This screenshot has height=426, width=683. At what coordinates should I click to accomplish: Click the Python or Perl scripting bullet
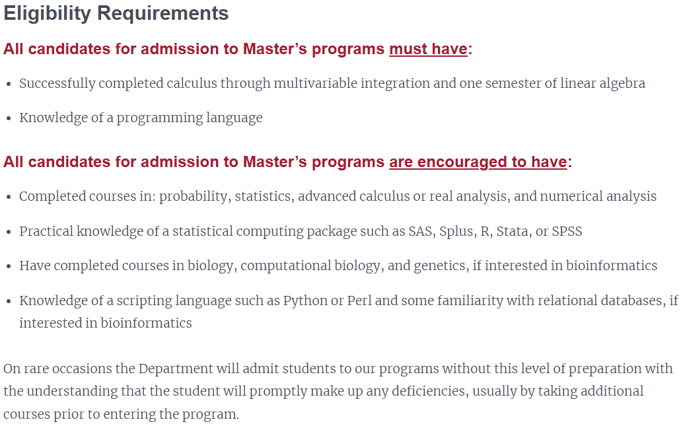349,312
